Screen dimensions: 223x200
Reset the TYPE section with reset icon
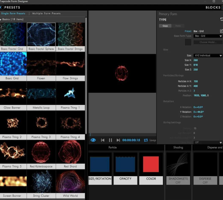click(221, 19)
